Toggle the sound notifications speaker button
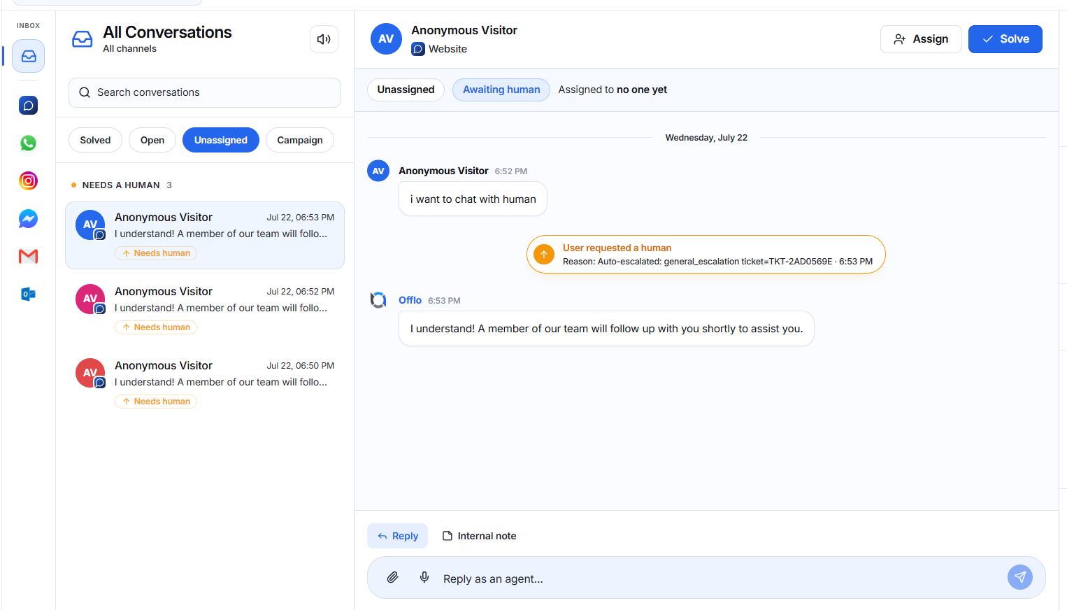Screen dimensions: 1067x610 (324, 39)
